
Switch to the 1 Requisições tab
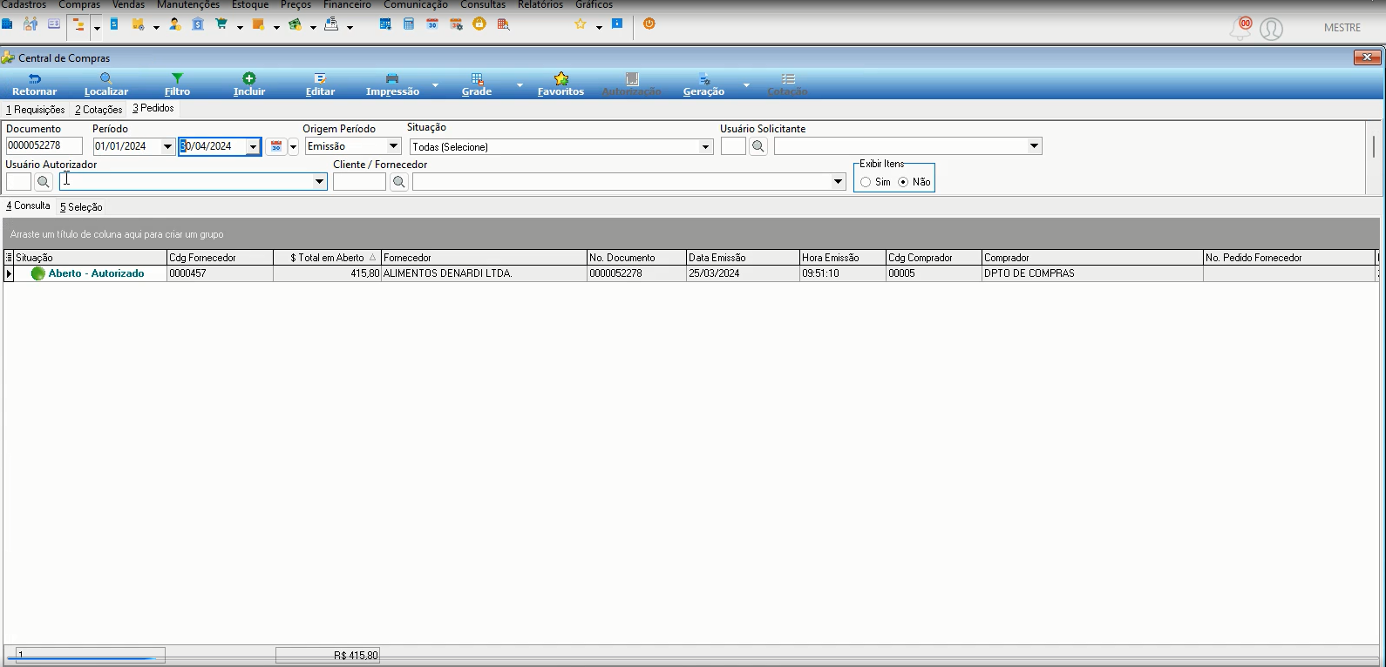pos(36,110)
